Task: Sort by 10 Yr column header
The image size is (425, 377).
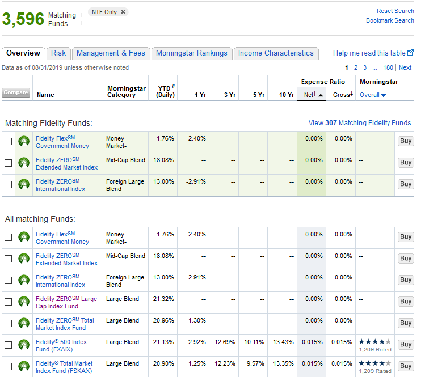Action: (x=287, y=95)
